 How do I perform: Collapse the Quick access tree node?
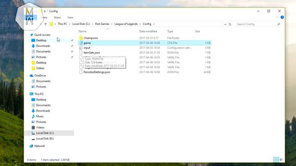click(27, 35)
